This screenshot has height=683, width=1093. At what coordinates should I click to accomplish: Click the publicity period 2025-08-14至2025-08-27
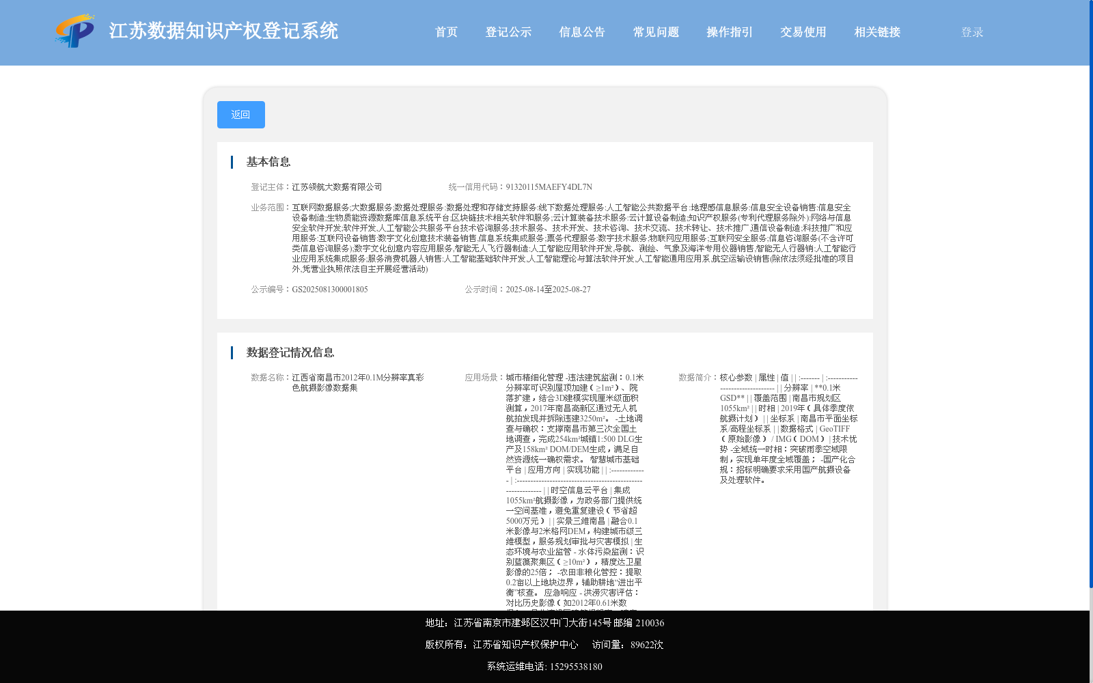coord(549,290)
